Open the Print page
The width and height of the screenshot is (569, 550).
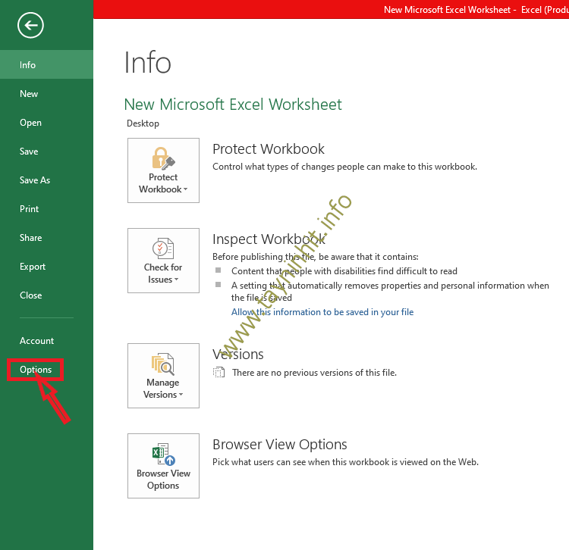click(x=30, y=209)
